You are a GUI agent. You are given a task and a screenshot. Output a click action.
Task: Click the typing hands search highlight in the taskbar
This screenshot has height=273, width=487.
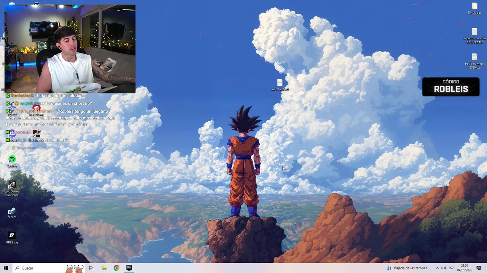pos(75,268)
